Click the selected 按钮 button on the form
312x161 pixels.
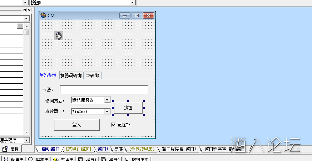point(128,108)
